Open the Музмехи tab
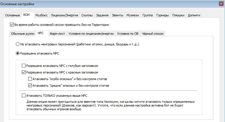The height and width of the screenshot is (122, 225). (132, 15)
